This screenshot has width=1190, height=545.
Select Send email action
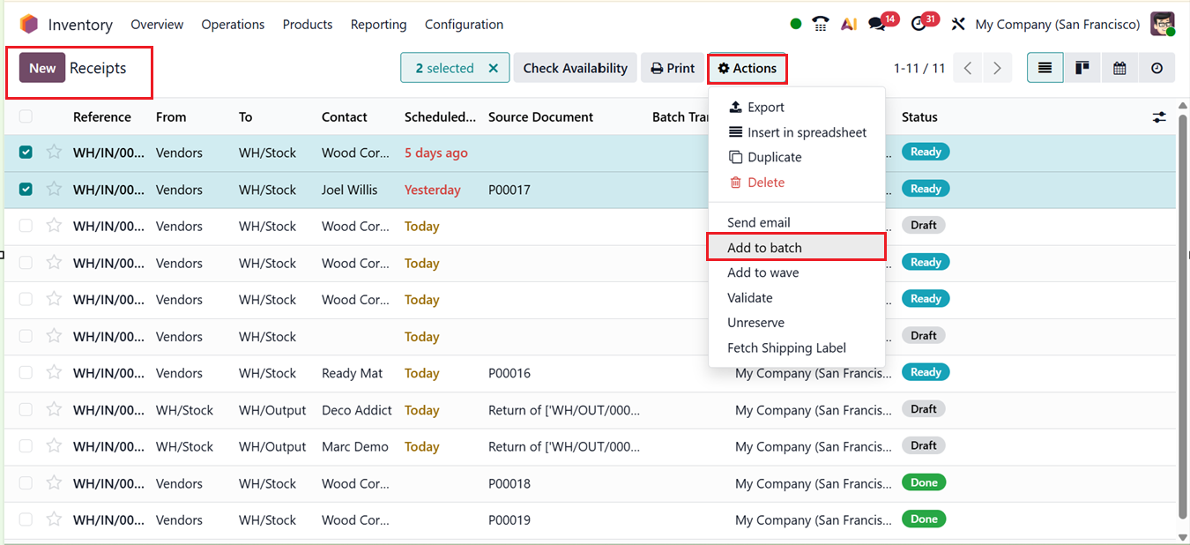coord(797,222)
